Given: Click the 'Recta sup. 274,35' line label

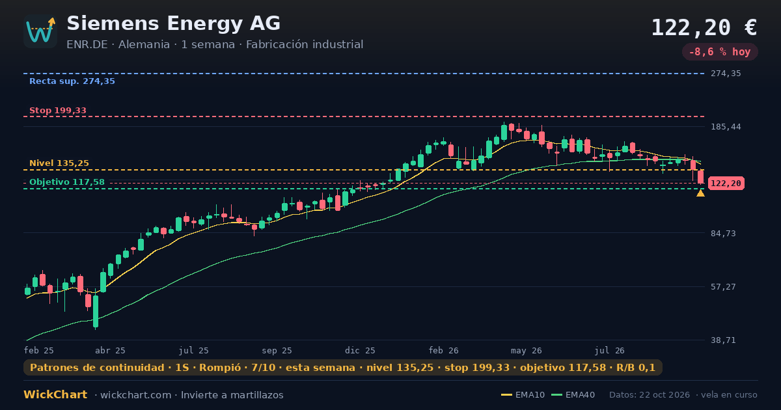Looking at the screenshot, I should pos(72,81).
